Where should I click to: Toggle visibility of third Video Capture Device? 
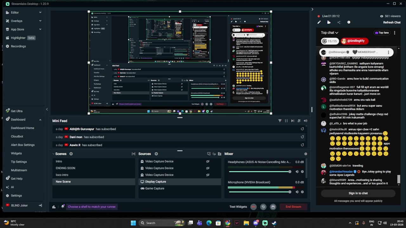[208, 175]
